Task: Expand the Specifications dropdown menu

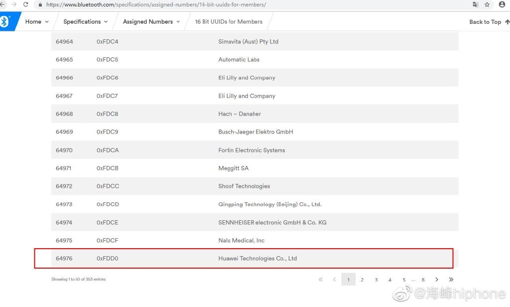Action: click(85, 22)
